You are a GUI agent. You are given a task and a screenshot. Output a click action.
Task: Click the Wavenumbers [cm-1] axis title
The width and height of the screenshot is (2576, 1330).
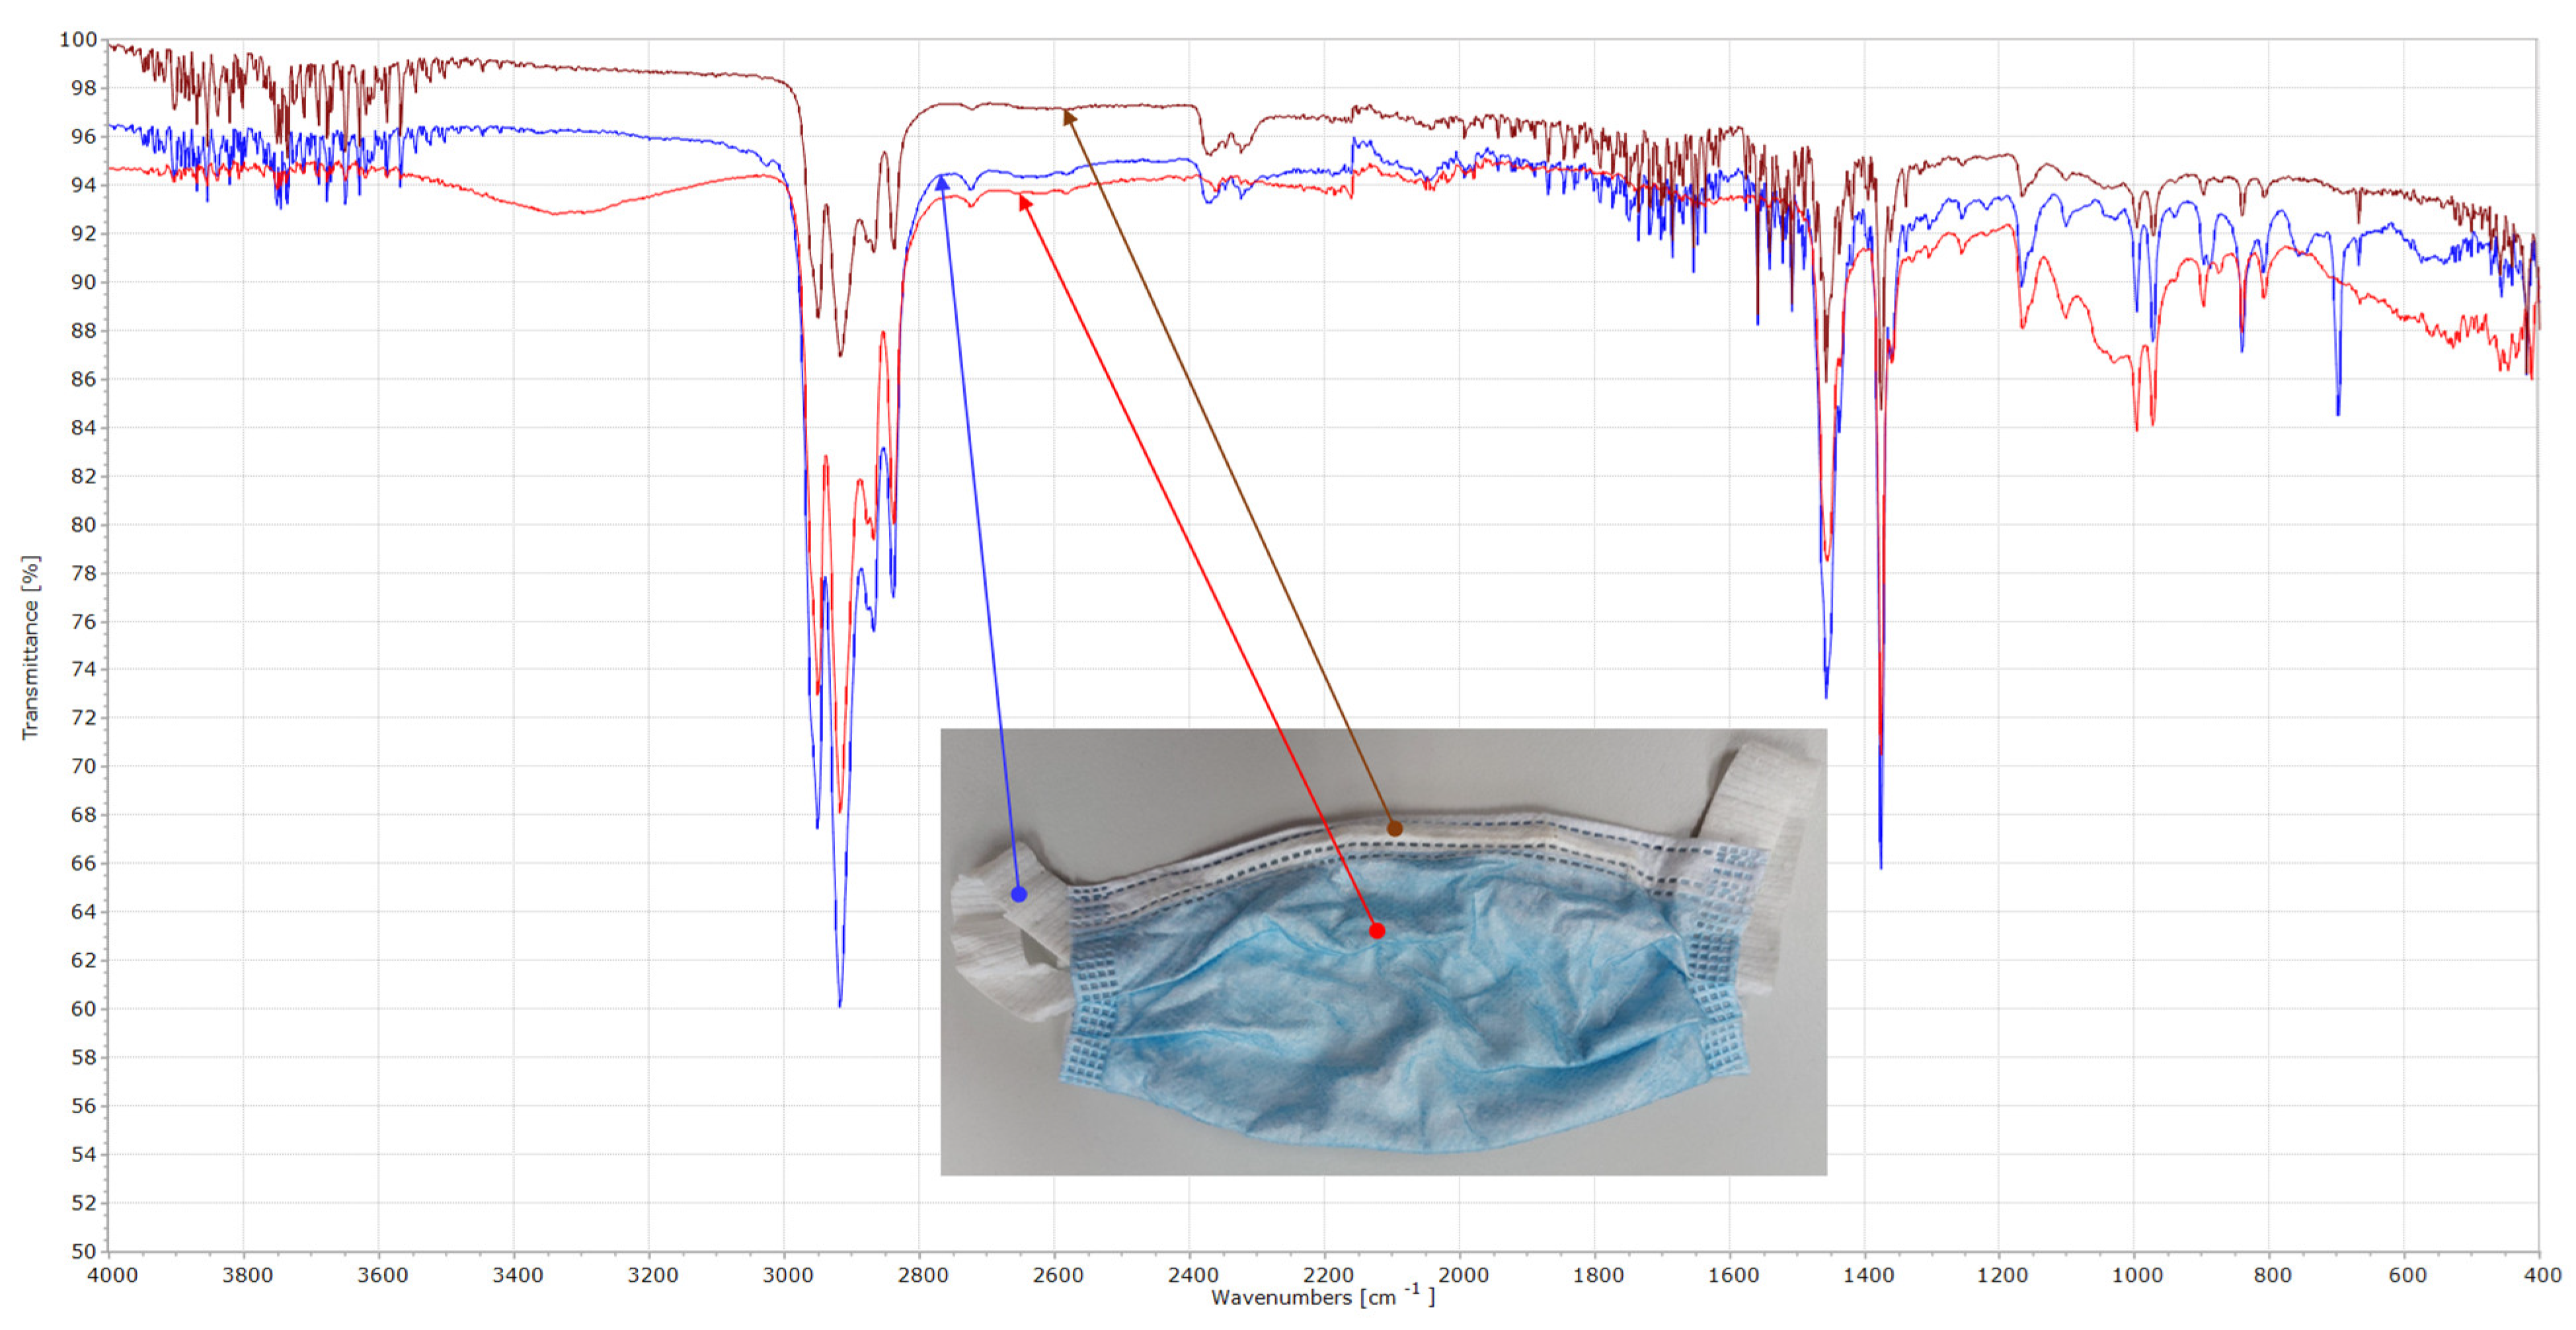(x=1322, y=1297)
